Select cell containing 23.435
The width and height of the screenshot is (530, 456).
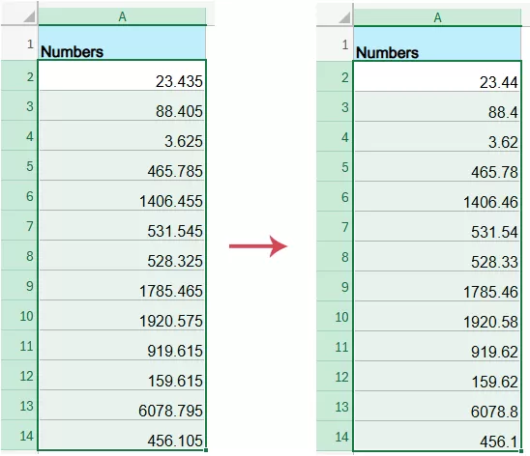pos(122,75)
